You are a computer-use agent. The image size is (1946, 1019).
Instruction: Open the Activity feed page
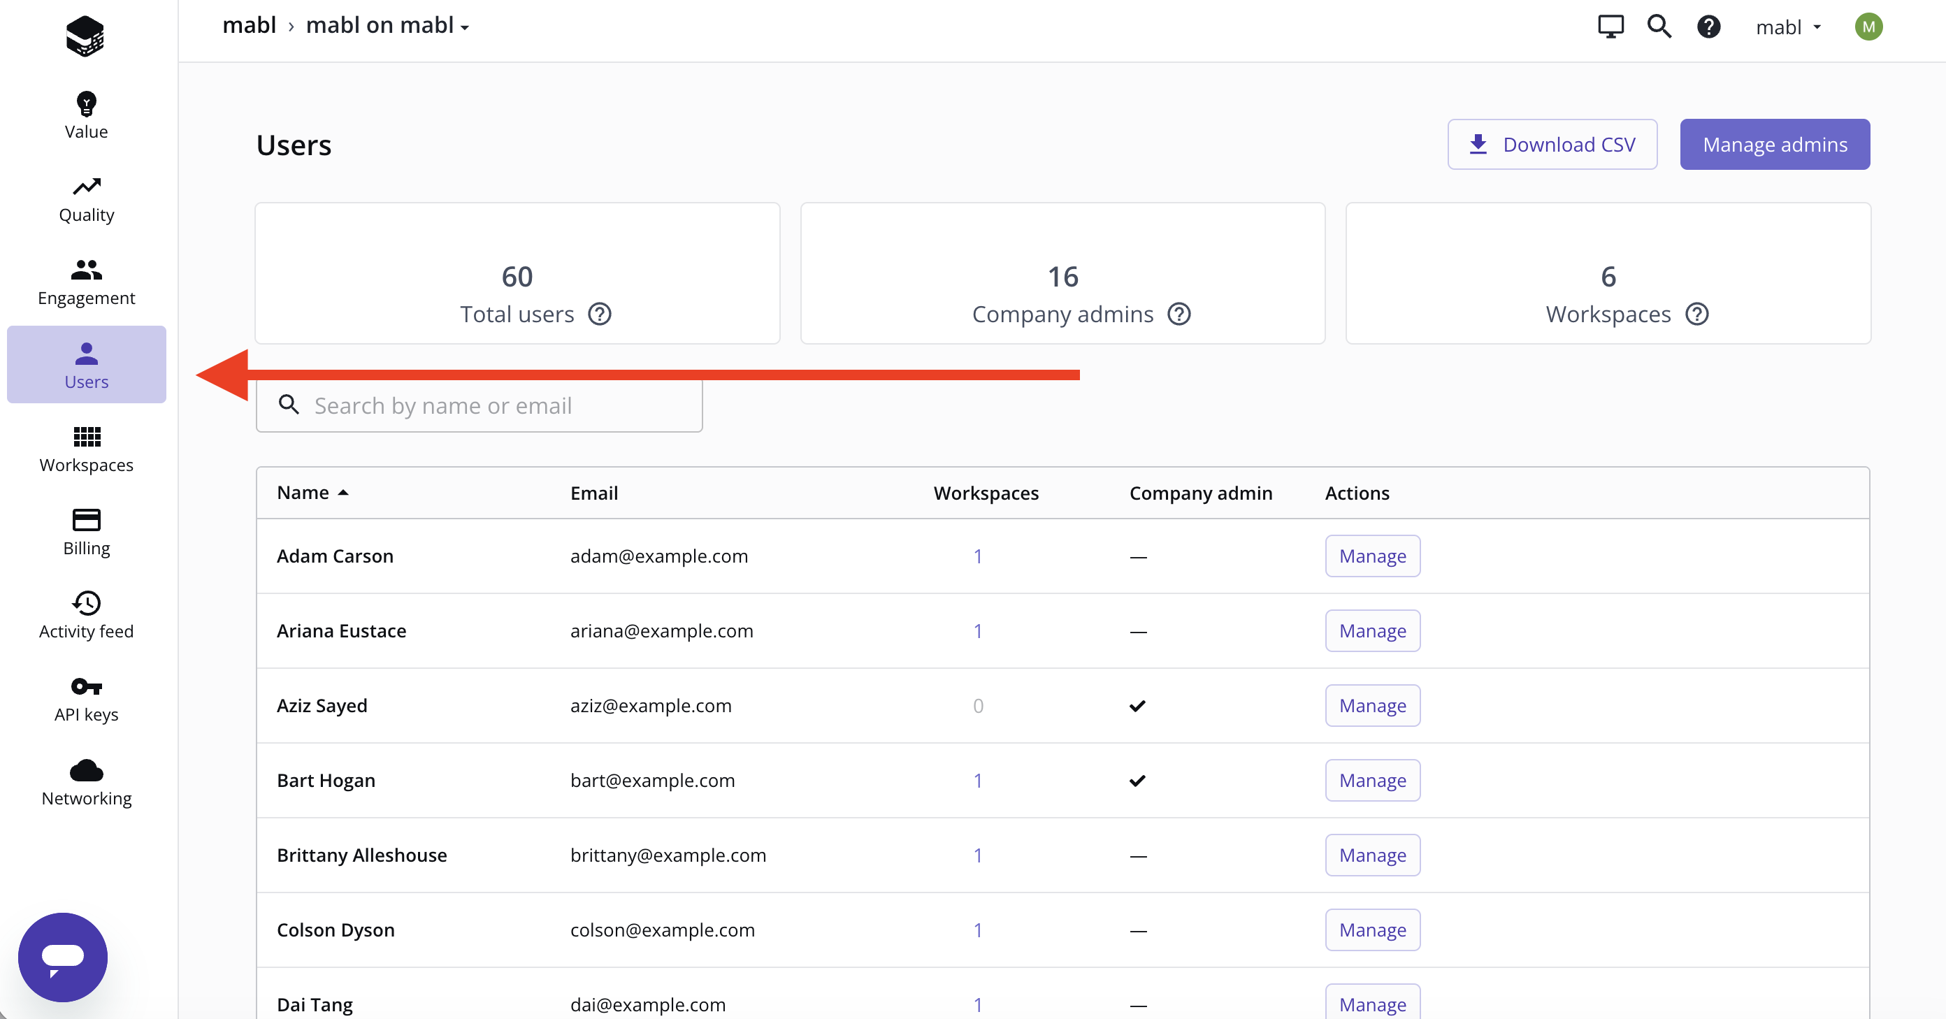[86, 616]
